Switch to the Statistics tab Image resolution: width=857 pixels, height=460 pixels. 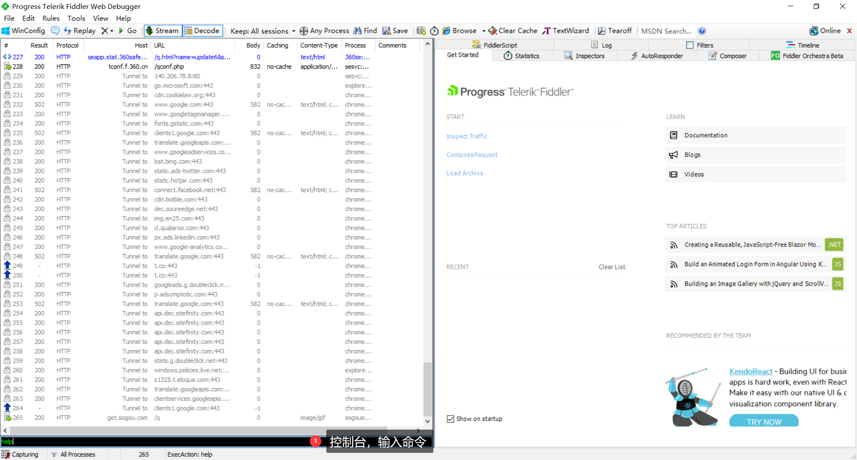522,56
